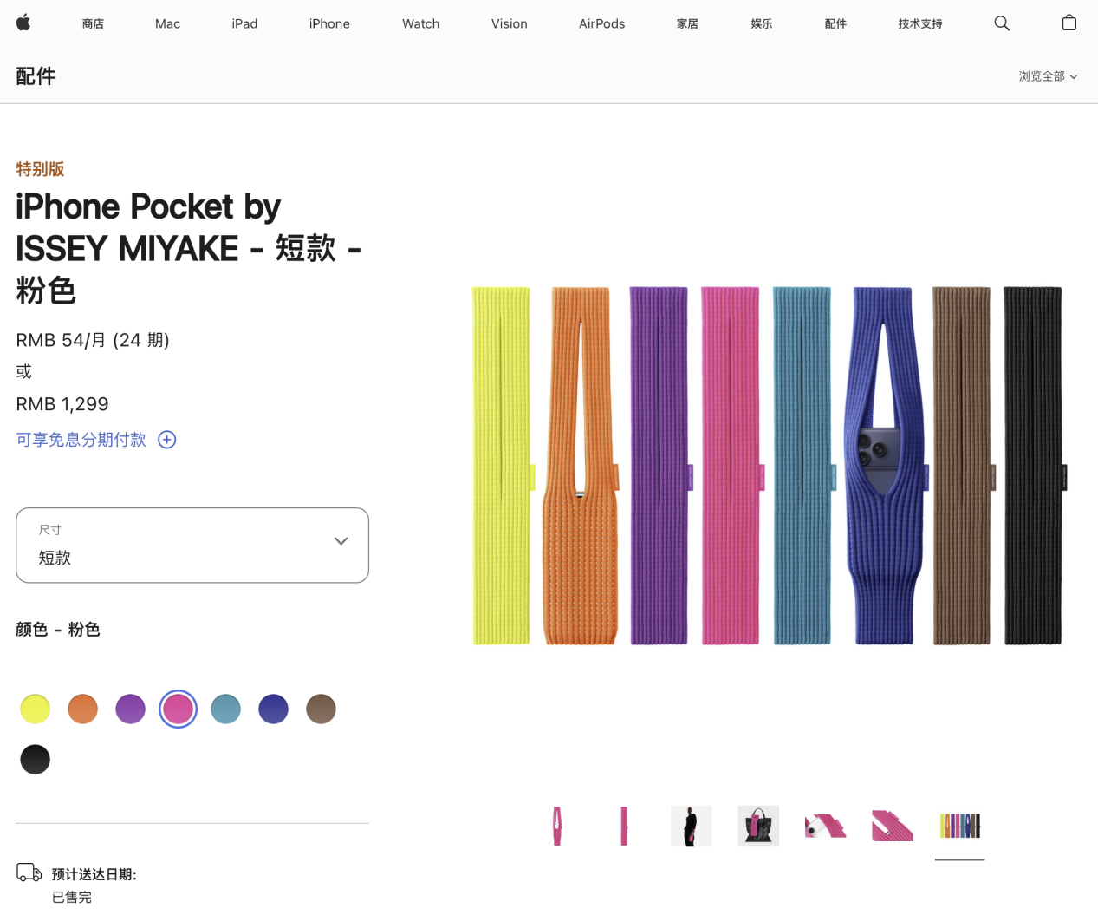
Task: Expand the 尺寸 size dropdown
Action: [x=192, y=545]
